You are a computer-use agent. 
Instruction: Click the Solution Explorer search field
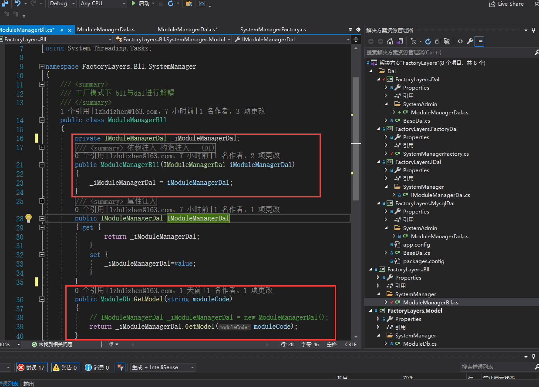pos(449,52)
